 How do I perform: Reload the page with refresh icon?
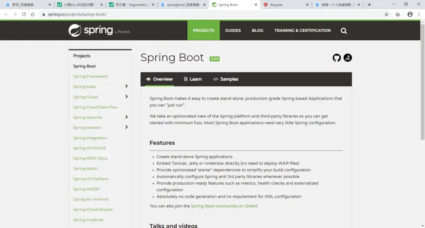[x=24, y=14]
